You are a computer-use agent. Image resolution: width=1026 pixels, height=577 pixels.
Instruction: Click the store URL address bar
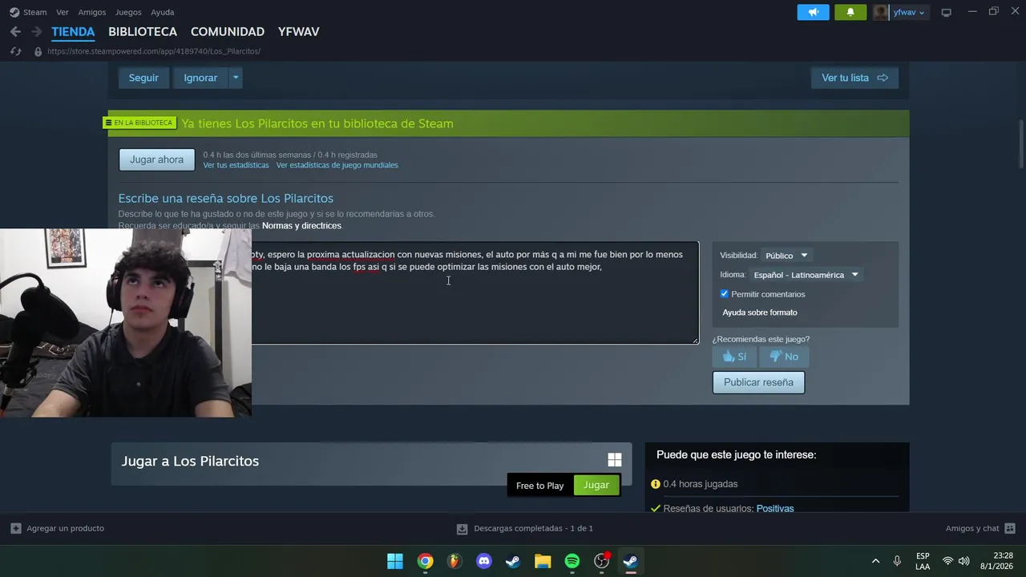154,51
